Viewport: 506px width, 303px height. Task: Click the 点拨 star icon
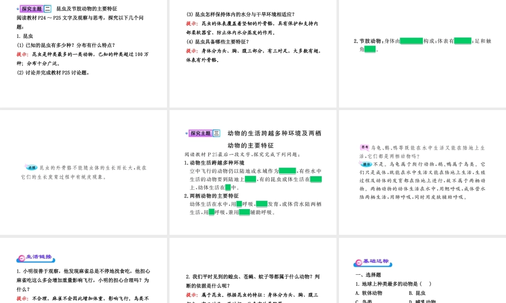coord(31,167)
